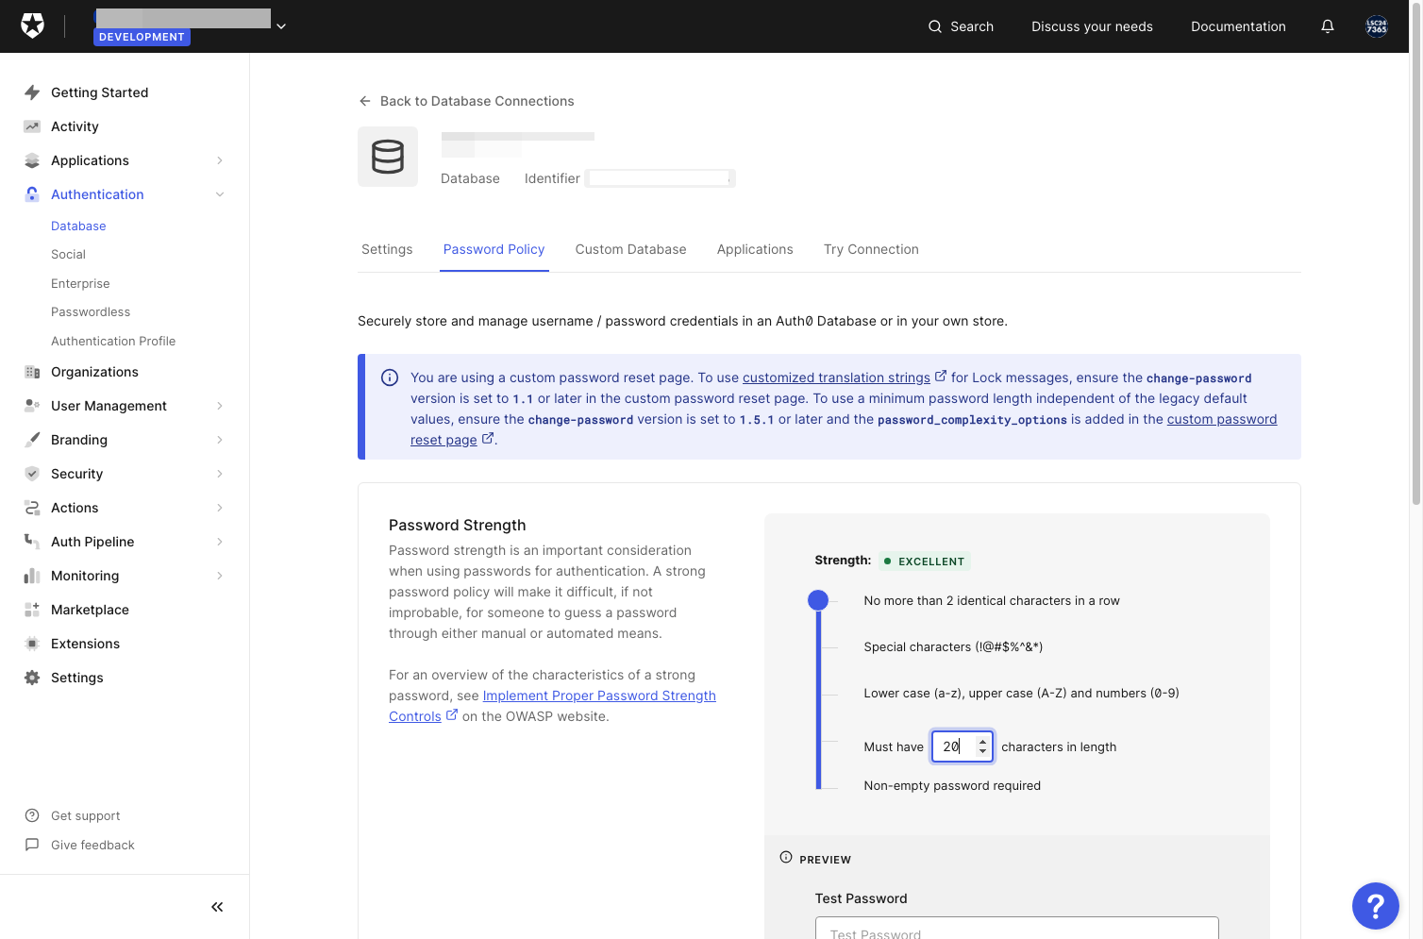
Task: Collapse the sidebar with the double-chevron icon
Action: coord(217,907)
